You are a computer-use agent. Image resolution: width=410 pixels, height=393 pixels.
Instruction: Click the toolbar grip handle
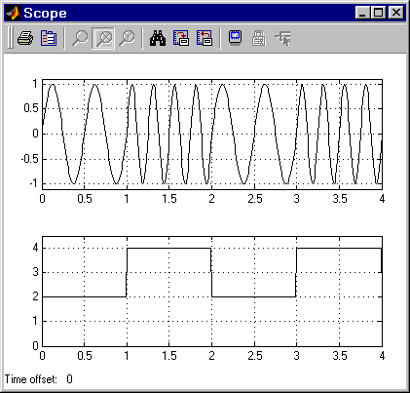(10, 38)
